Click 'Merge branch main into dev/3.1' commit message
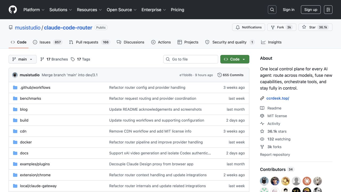The image size is (341, 192). pos(70,75)
